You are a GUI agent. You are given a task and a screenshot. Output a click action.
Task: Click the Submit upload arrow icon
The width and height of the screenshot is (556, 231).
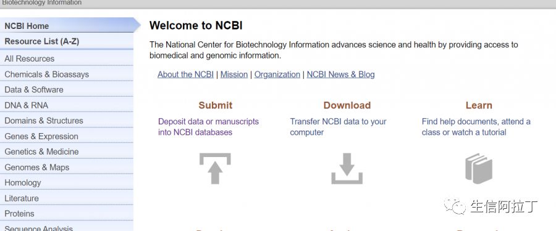pos(215,168)
